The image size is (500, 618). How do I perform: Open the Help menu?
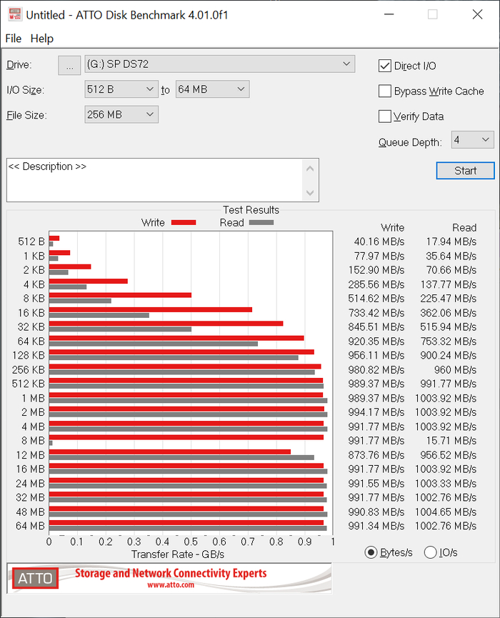[42, 39]
